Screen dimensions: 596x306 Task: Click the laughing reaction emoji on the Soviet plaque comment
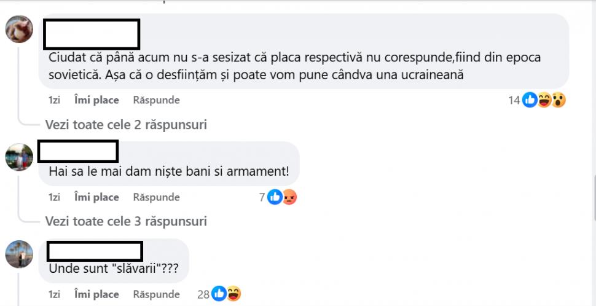click(544, 100)
